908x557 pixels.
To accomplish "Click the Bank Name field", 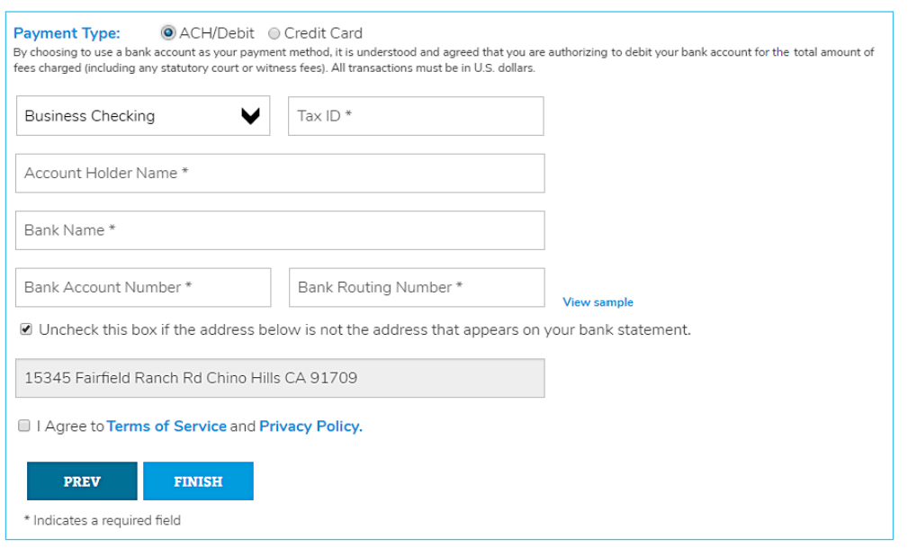I will coord(280,230).
